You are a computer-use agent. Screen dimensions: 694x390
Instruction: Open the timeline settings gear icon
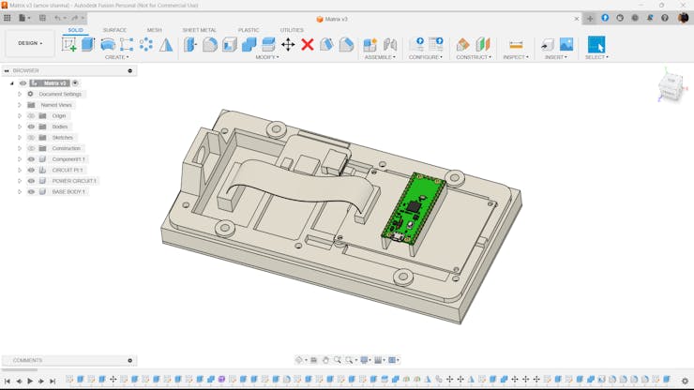685,382
